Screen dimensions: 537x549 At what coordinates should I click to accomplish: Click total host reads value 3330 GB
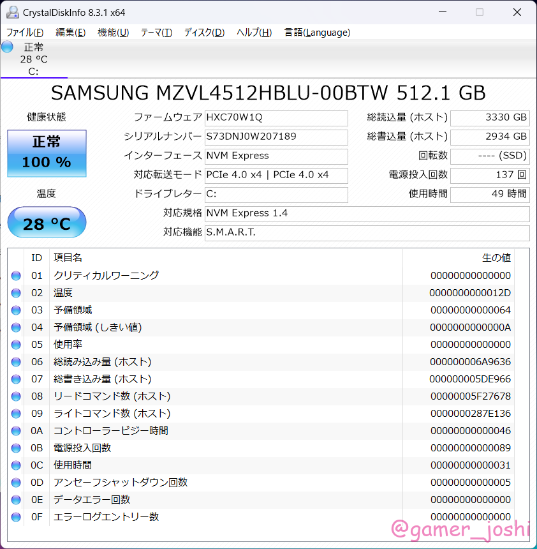coord(490,118)
